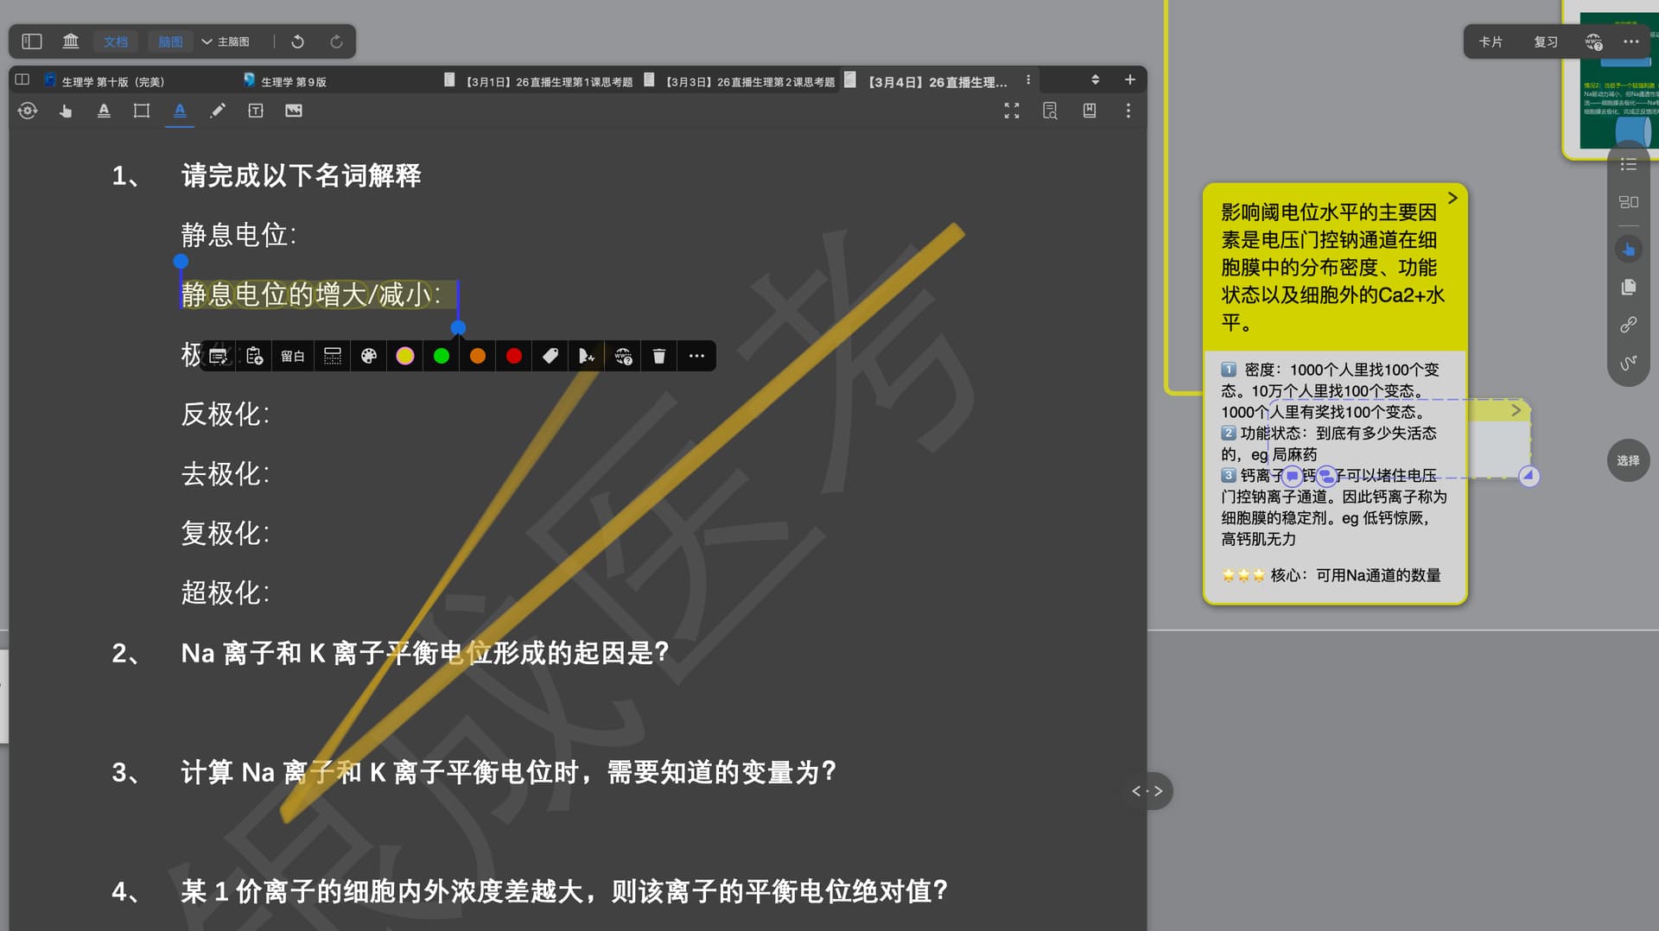Open the bookmarks icon
Viewport: 1659px width, 931px height.
[1090, 111]
